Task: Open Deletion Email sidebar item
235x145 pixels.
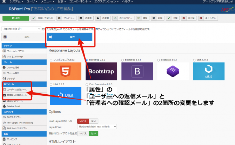Action: coord(24,106)
